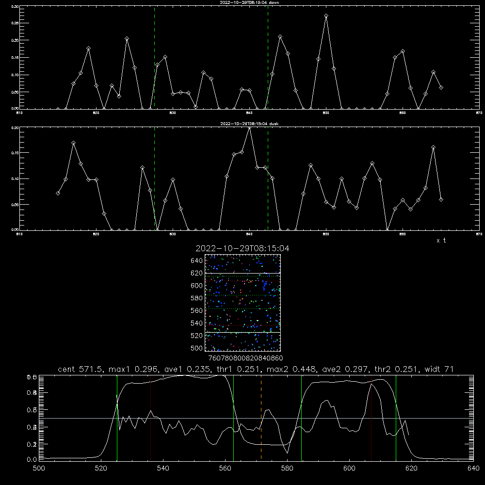Select the green line near 563 in bottom plot
The height and width of the screenshot is (485, 485).
(234, 418)
